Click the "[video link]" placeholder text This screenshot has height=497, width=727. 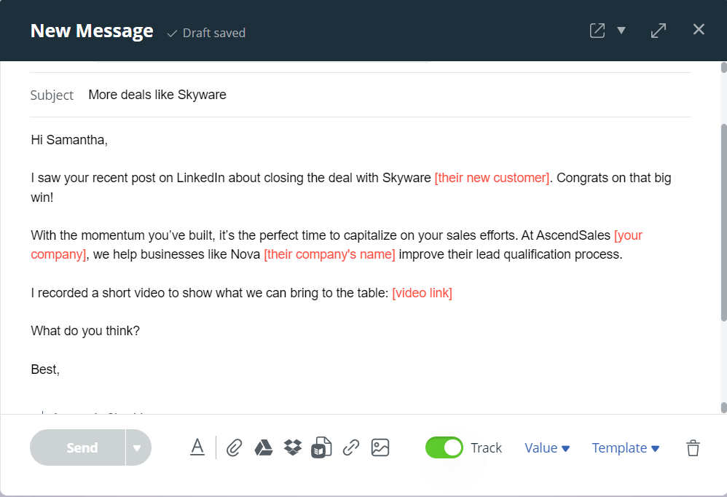coord(422,293)
